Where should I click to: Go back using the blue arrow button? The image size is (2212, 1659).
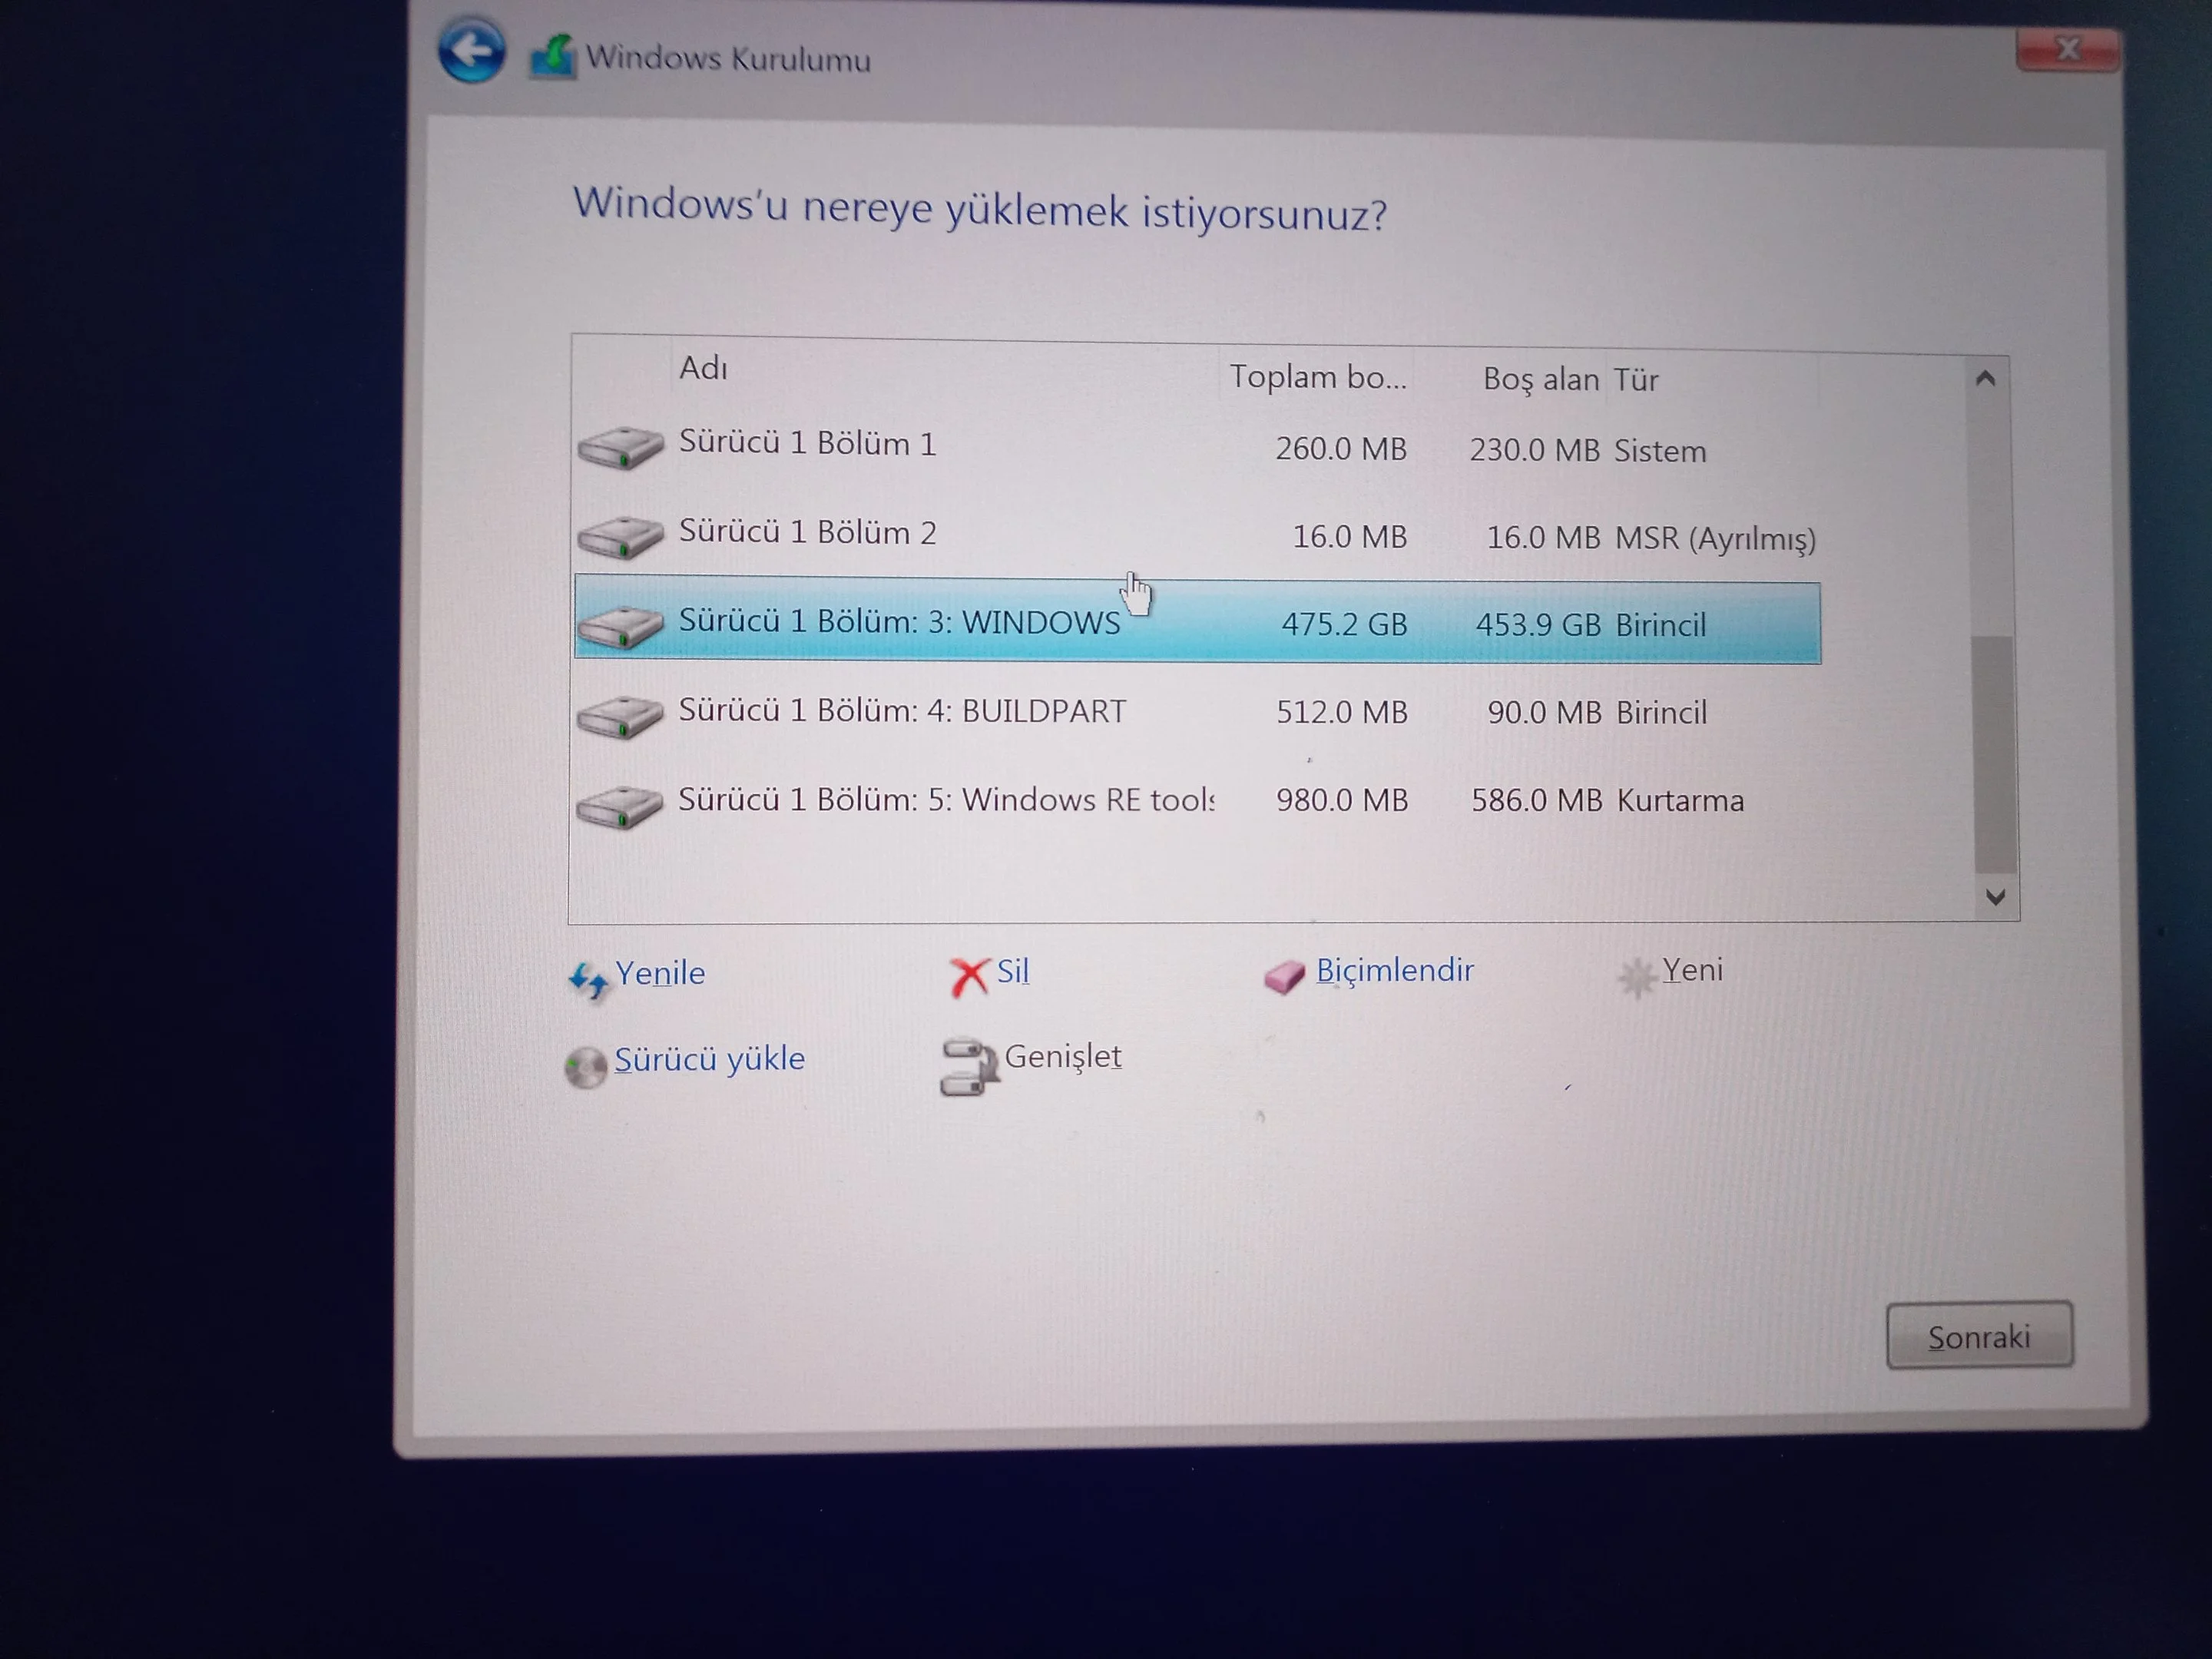pyautogui.click(x=471, y=50)
